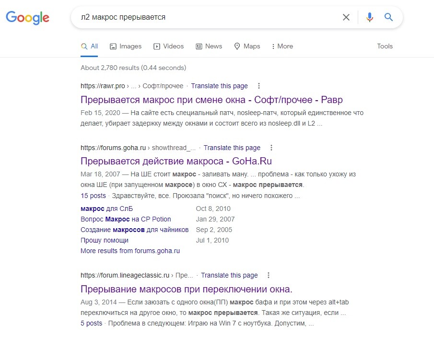Open the News tab

[209, 46]
